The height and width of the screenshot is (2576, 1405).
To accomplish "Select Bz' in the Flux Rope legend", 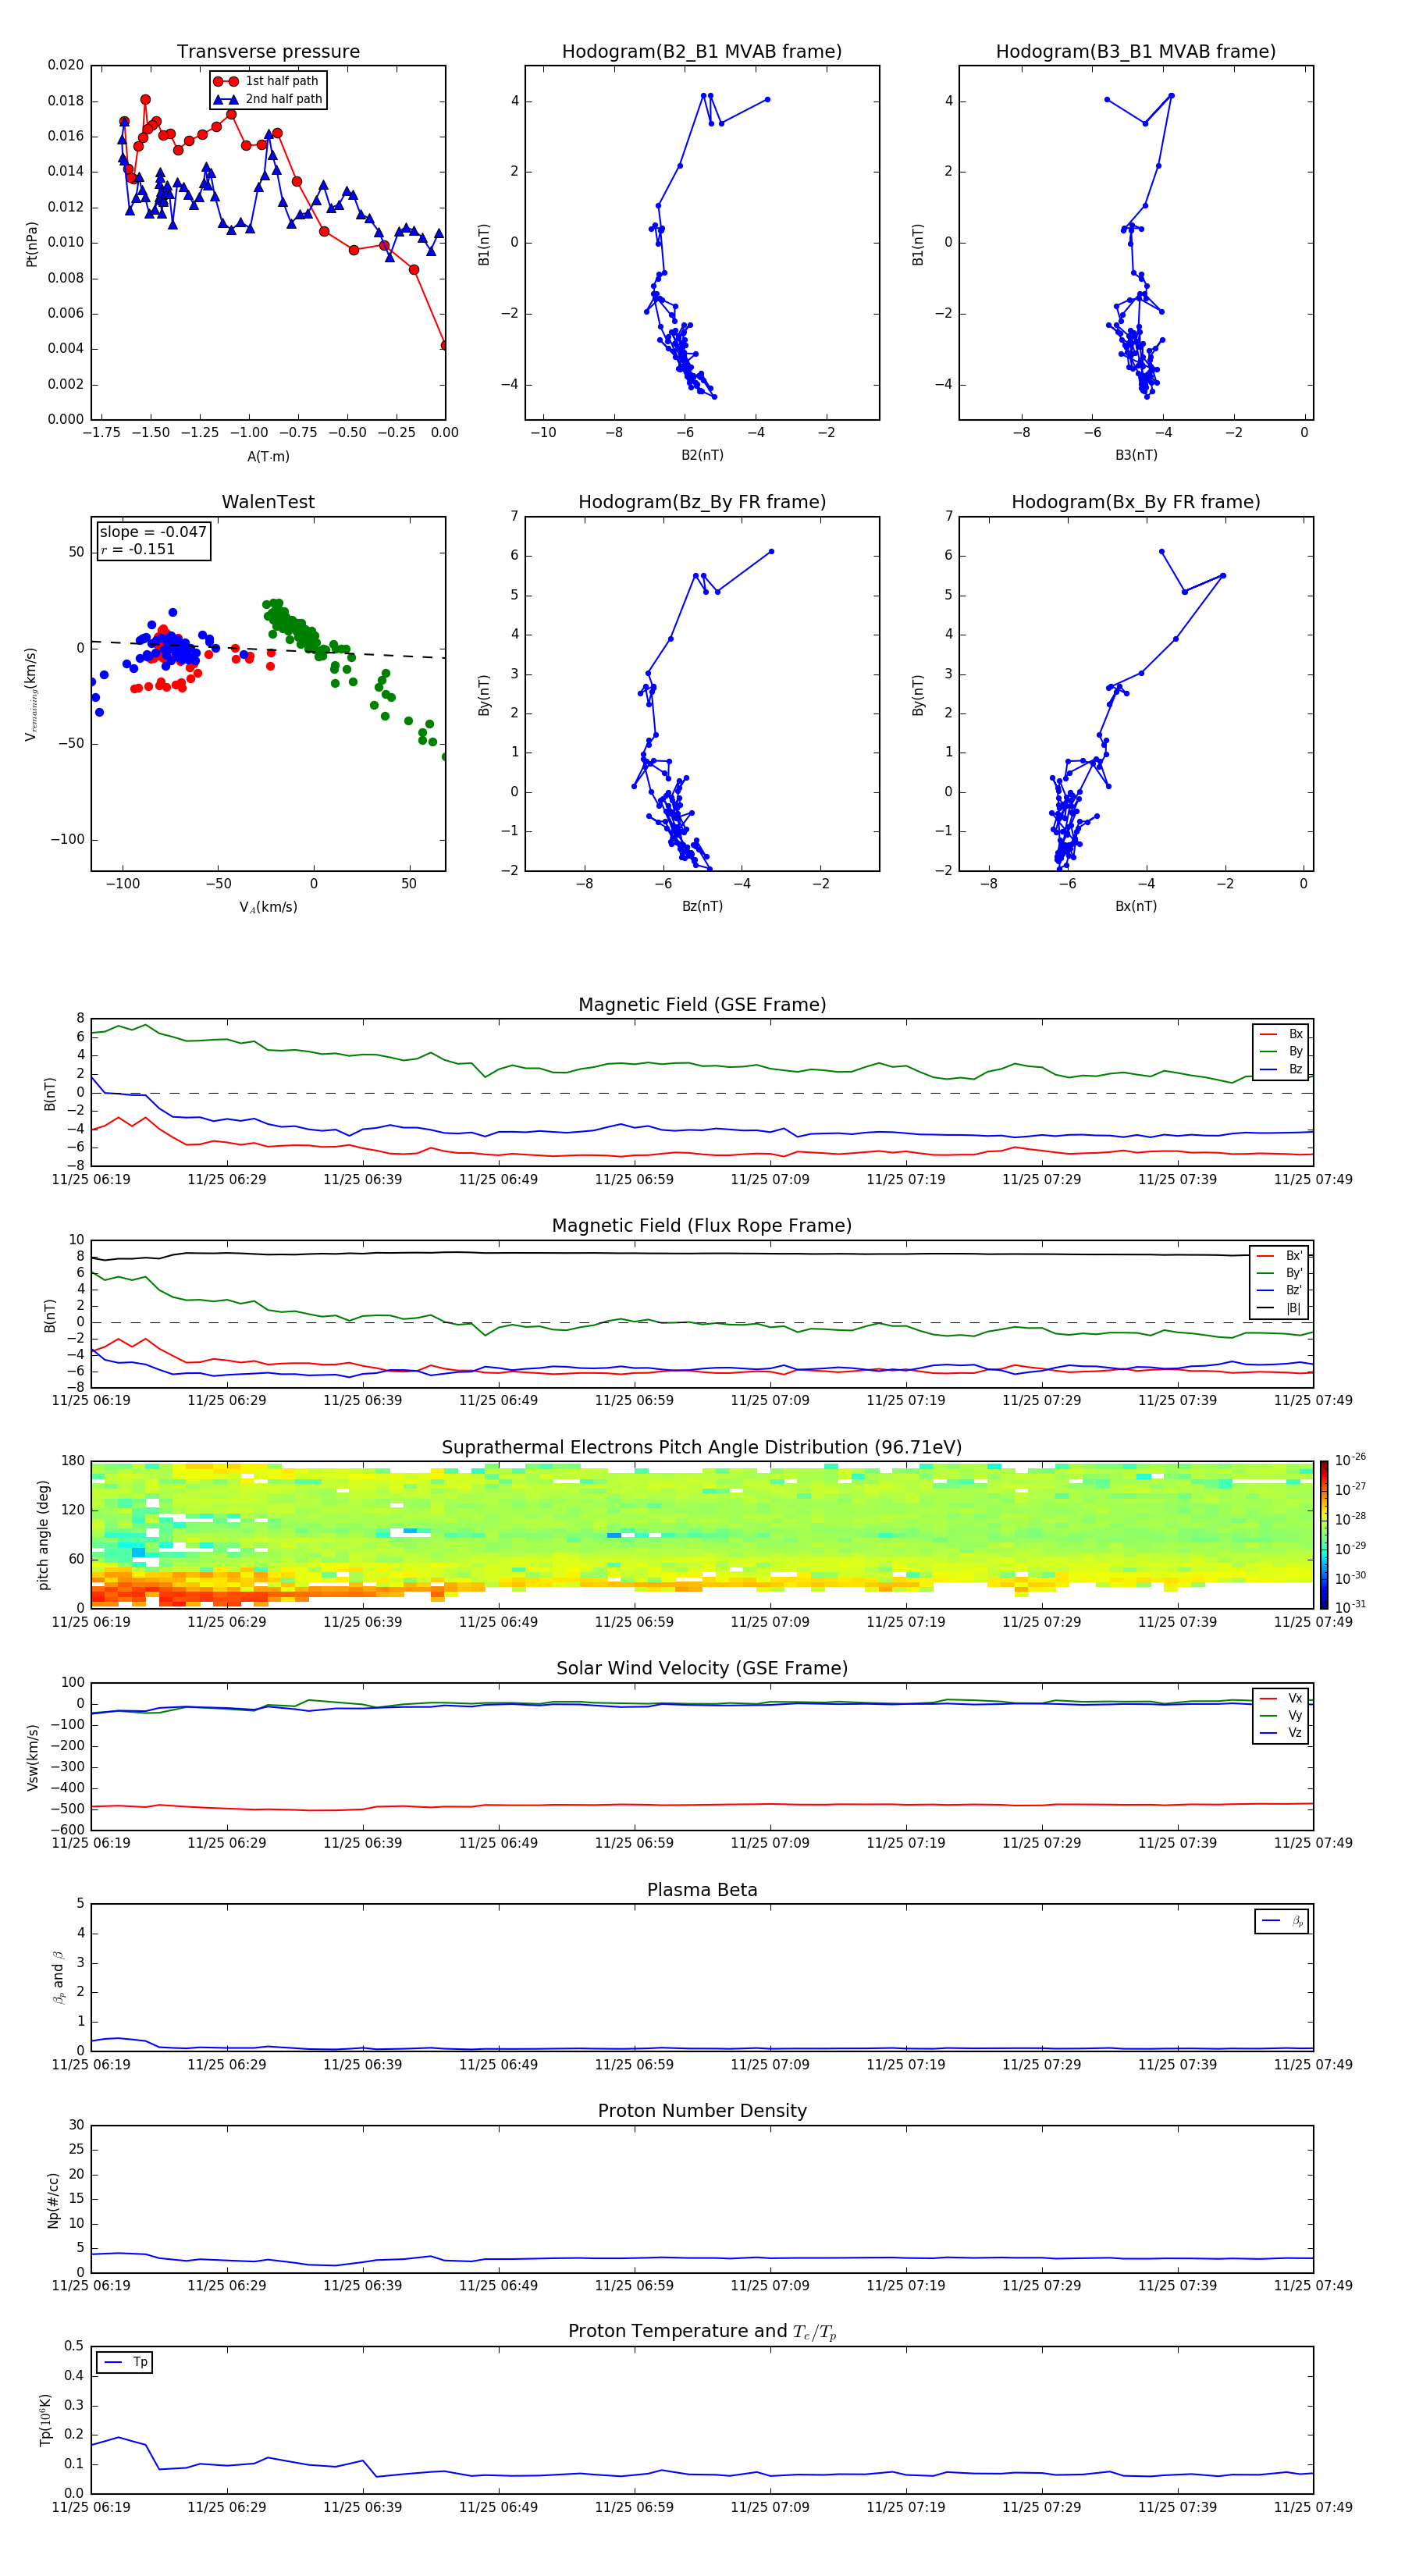I will (x=1280, y=1290).
